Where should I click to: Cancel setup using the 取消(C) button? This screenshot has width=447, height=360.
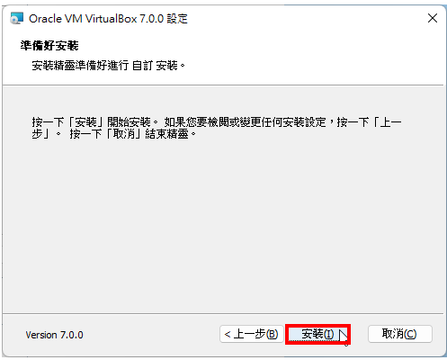click(400, 334)
